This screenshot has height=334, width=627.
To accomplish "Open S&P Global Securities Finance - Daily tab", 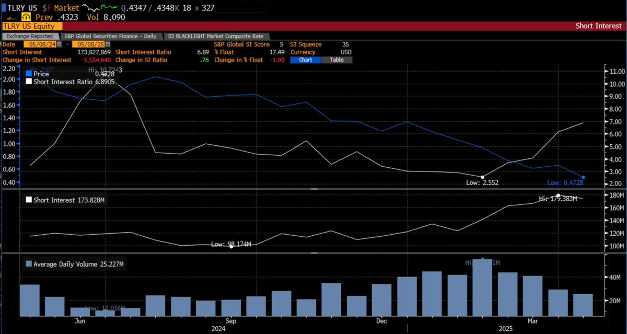I will [x=110, y=36].
